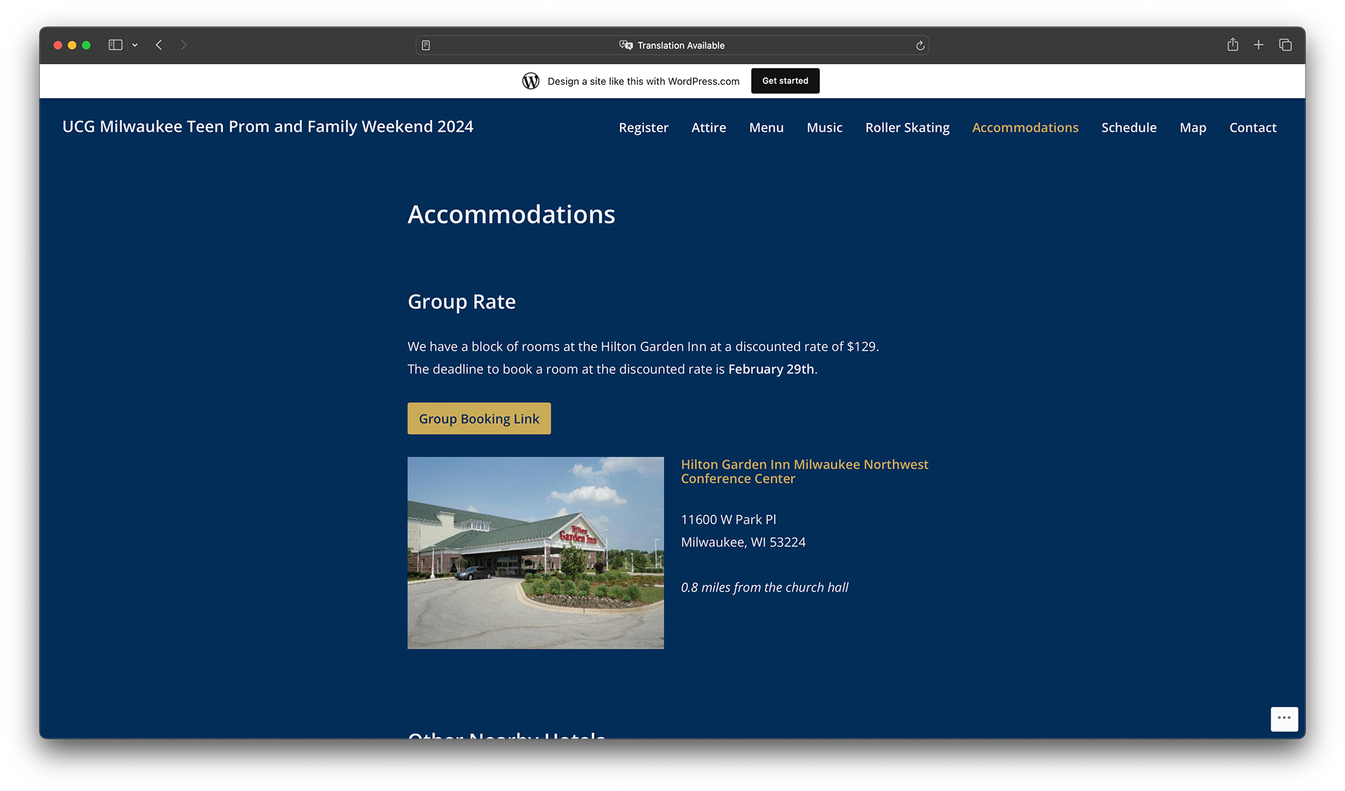Viewport: 1345px width, 791px height.
Task: Navigate to the Music page
Action: (824, 128)
